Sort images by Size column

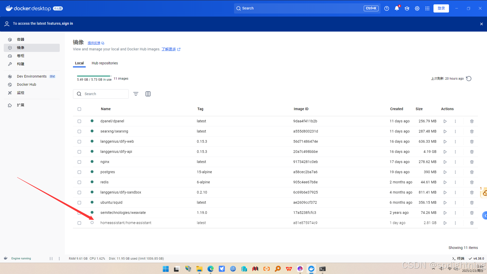click(x=419, y=109)
